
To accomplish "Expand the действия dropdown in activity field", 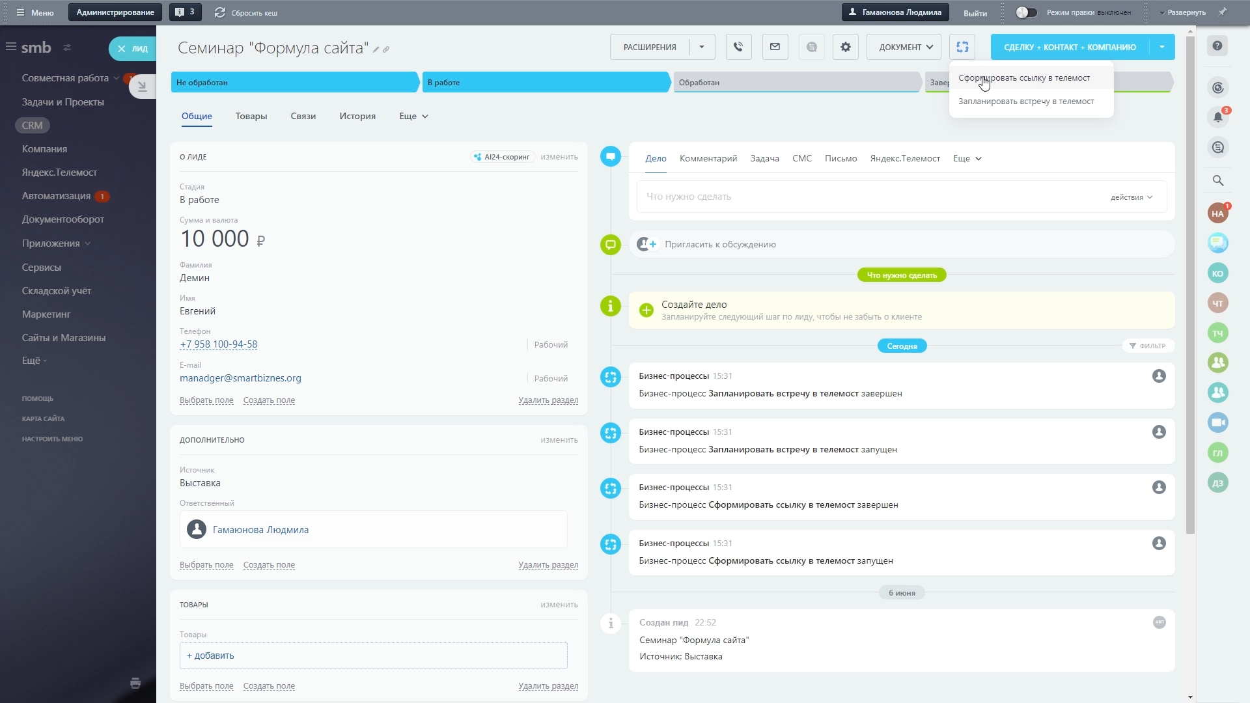I will click(1132, 197).
